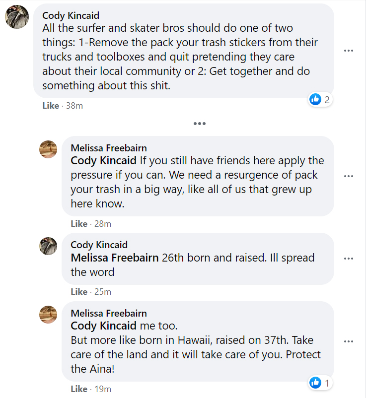
Task: Click the 38m timestamp on top comment
Action: pos(74,106)
